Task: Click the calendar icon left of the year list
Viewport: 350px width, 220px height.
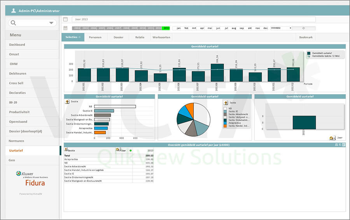Action: pyautogui.click(x=65, y=28)
